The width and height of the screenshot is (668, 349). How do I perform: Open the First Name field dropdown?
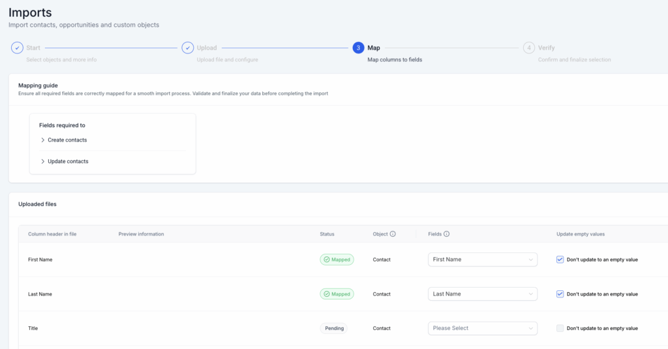pos(482,260)
